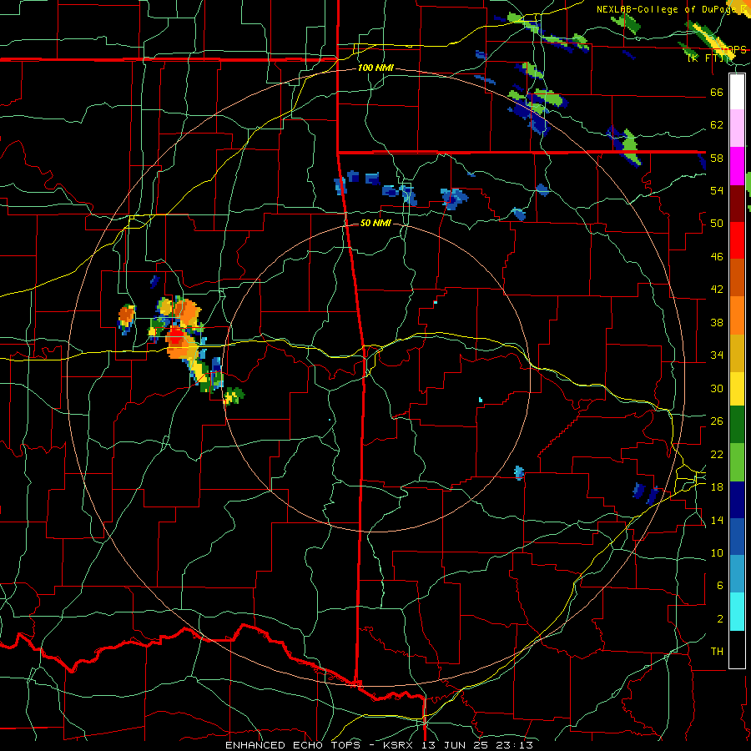This screenshot has height=751, width=751.
Task: Click the "50 NMI" range ring label
Action: click(375, 223)
